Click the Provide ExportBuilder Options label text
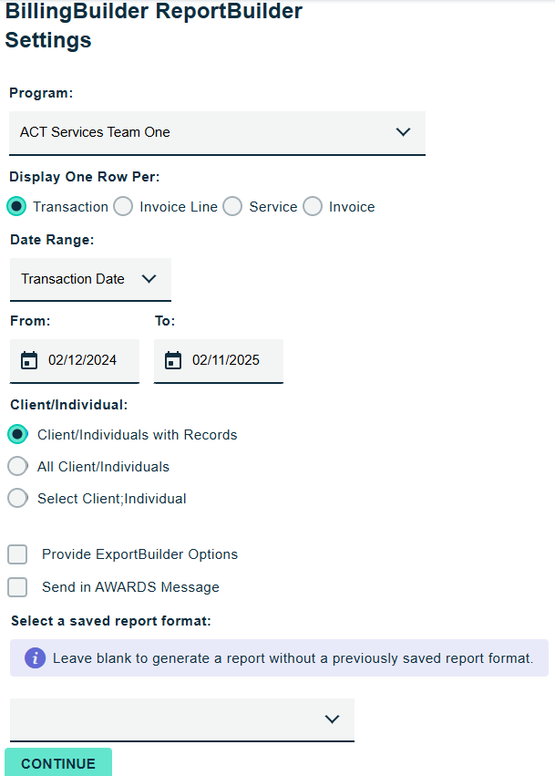 coord(139,554)
